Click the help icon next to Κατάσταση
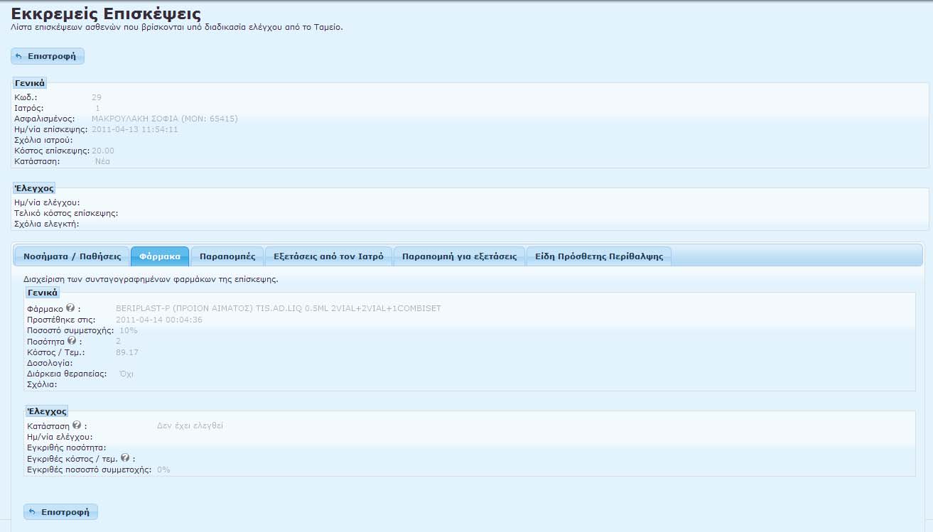The width and height of the screenshot is (933, 532). (77, 425)
